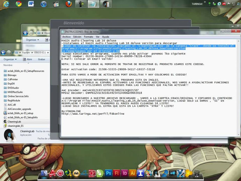Launch Adobe Illustrator from the dock
Image resolution: width=241 pixels, height=181 pixels.
tap(133, 173)
